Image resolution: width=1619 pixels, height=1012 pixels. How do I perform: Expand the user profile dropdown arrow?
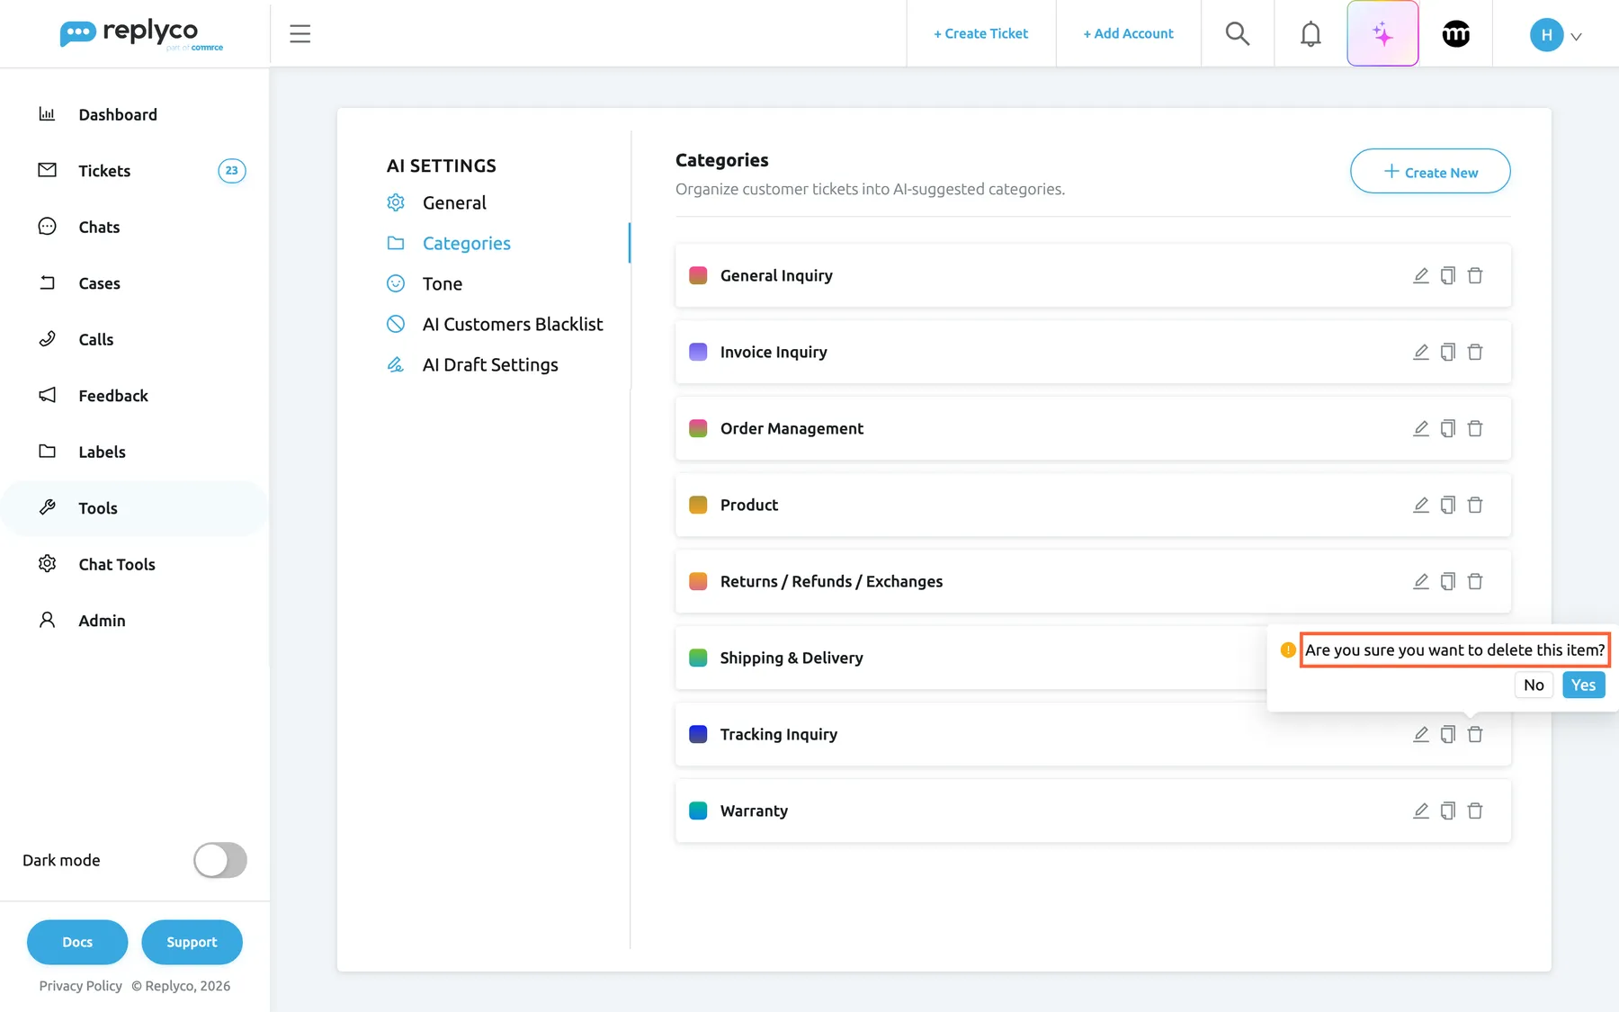tap(1576, 37)
